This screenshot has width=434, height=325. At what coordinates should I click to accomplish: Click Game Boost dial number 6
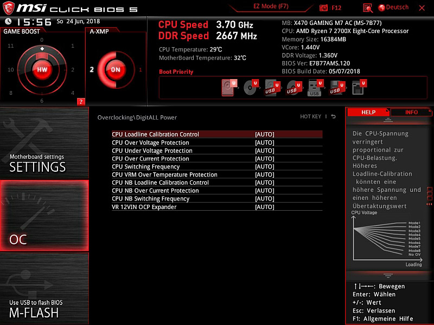coord(42,101)
